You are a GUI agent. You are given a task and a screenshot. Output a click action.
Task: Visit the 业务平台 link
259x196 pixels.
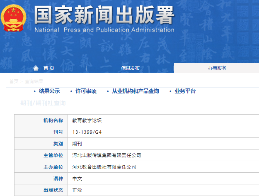[x=185, y=91]
